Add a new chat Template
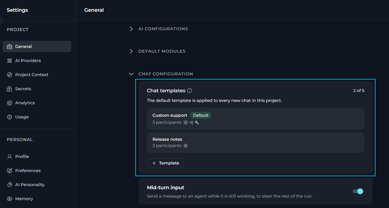Screen dimensions: 389x208 coord(165,163)
